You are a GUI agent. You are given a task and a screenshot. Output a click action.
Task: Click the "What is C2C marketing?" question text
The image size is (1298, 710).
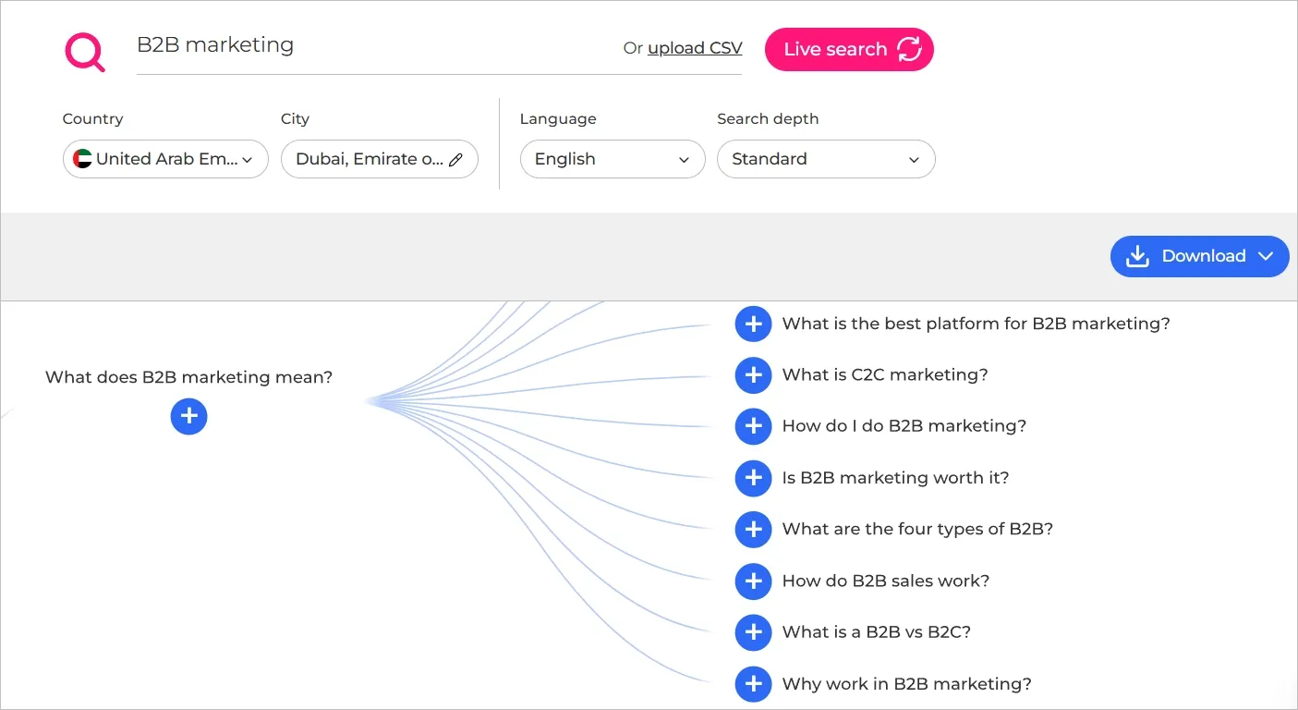pos(884,374)
